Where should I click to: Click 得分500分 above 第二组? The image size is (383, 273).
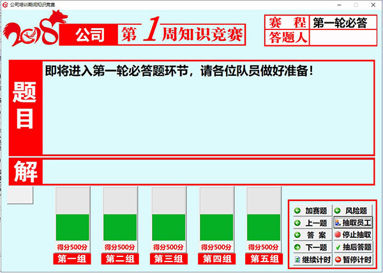coord(120,247)
